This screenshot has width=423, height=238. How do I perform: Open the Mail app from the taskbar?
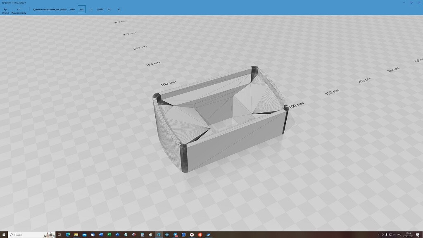pos(84,235)
